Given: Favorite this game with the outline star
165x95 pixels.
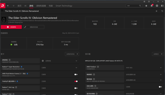Looking at the screenshot, I should (x=156, y=11).
